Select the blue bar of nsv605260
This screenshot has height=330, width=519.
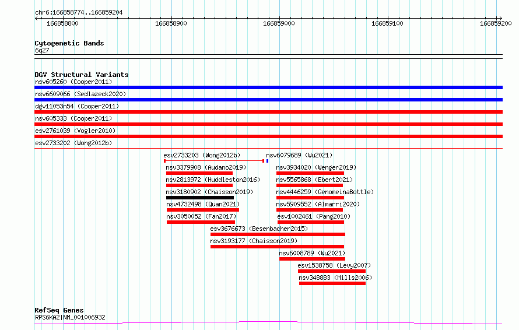[268, 87]
